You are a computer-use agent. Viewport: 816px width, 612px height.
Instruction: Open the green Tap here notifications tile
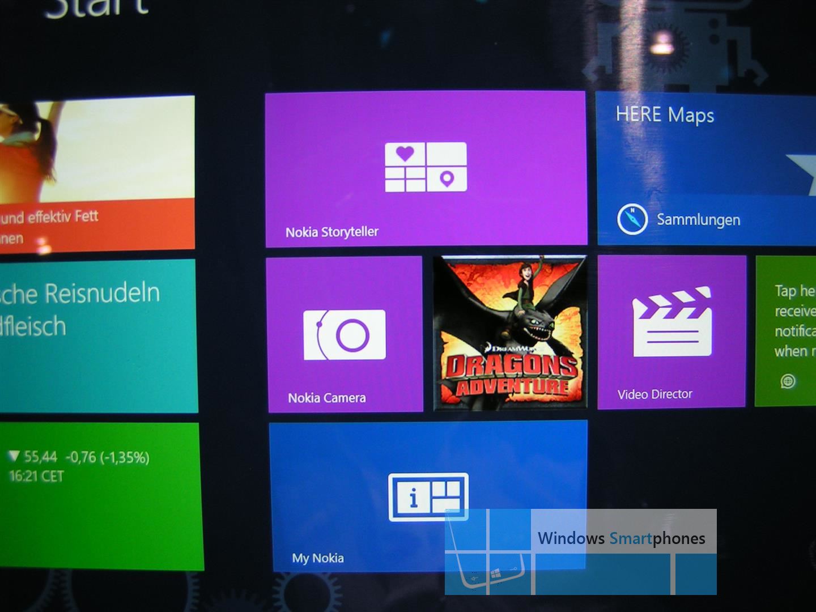[x=785, y=331]
